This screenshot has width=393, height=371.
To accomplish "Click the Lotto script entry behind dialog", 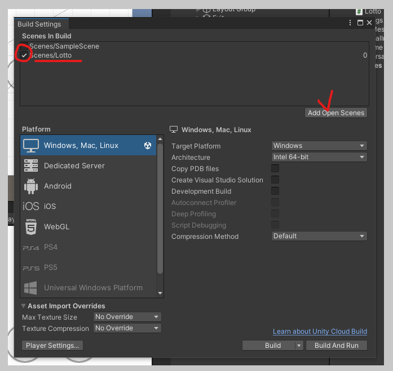I will pyautogui.click(x=369, y=11).
